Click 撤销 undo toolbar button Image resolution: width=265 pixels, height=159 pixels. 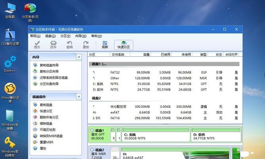tap(69, 45)
